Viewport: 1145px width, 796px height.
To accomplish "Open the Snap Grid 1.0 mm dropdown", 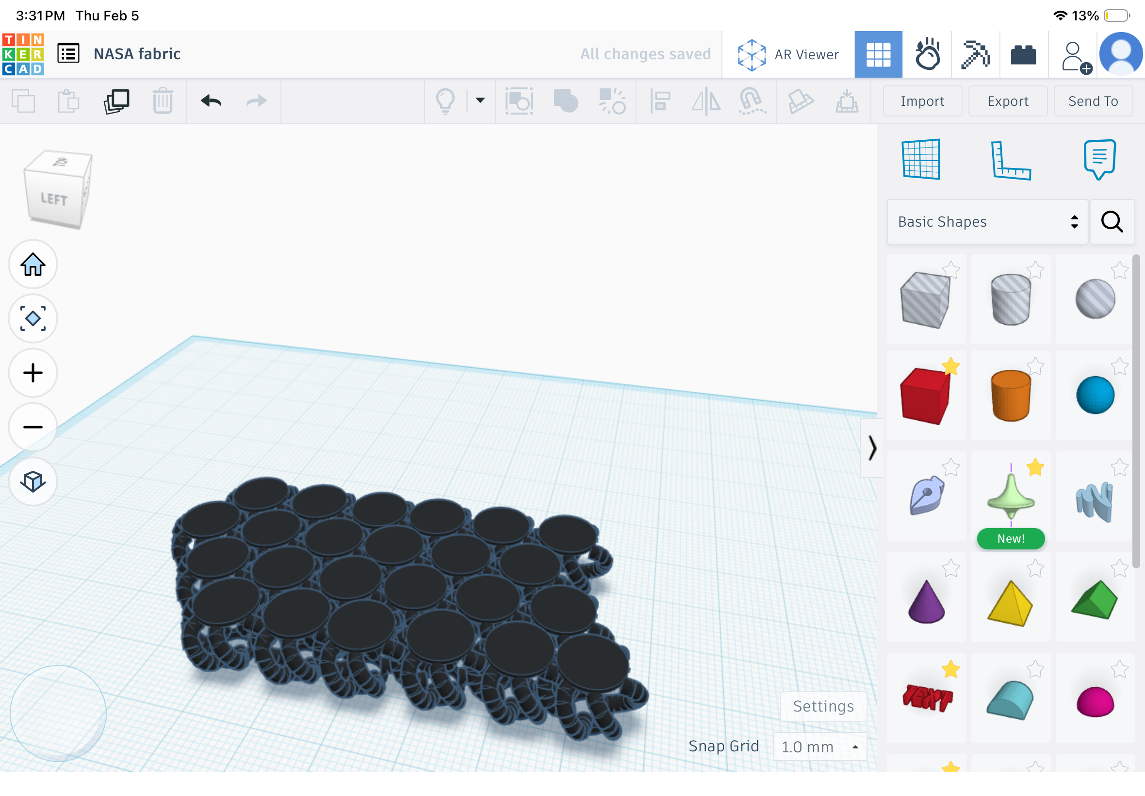I will coord(820,746).
